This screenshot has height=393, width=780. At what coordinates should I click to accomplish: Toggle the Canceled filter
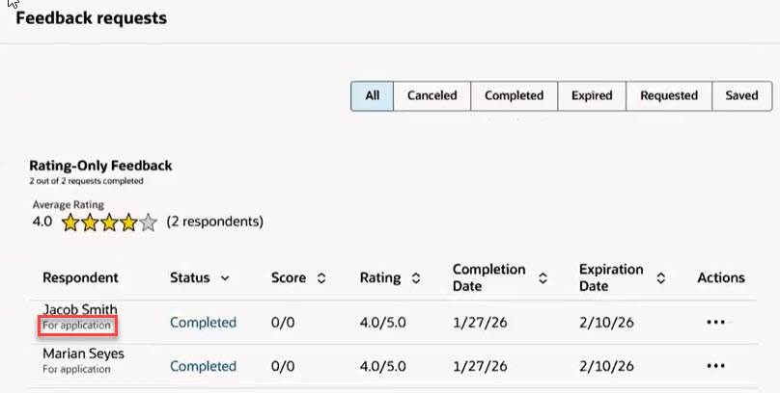click(432, 95)
